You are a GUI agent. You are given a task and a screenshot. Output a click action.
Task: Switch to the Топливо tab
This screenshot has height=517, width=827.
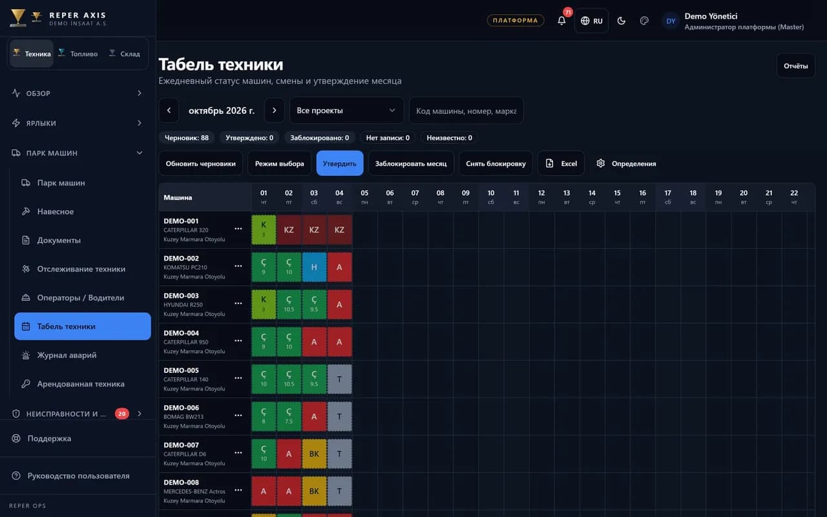click(78, 54)
